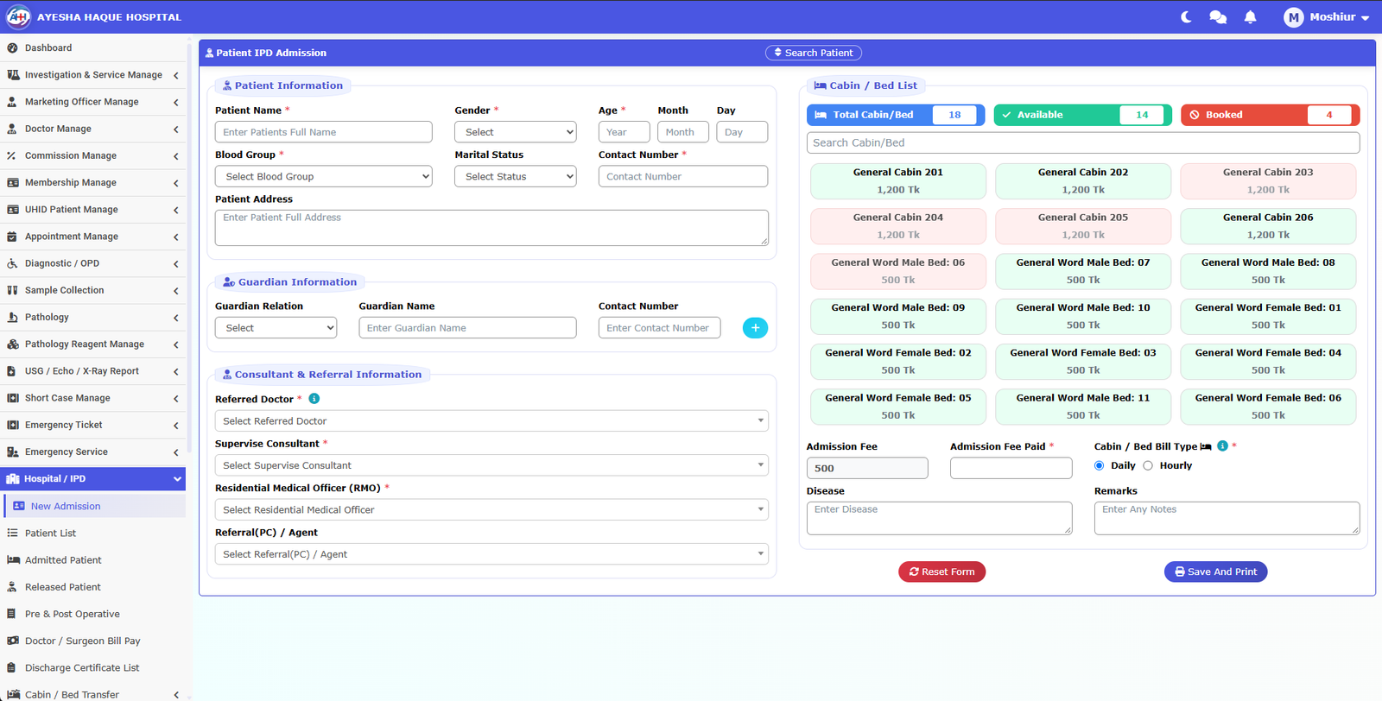Click the Dashboard sidebar icon

(x=12, y=48)
